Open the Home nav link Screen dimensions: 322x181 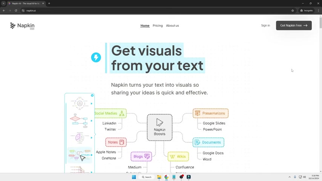pos(145,26)
